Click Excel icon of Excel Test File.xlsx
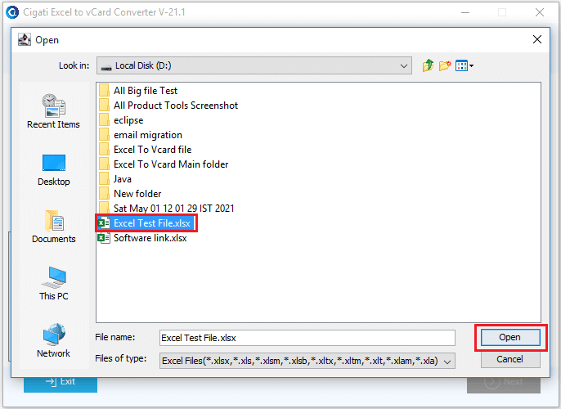Image resolution: width=561 pixels, height=409 pixels. click(104, 223)
